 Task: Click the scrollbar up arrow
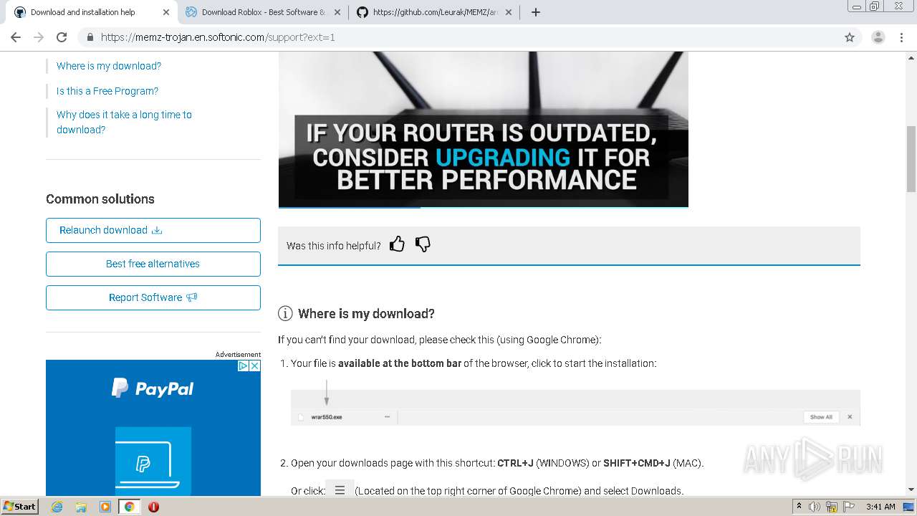coord(911,57)
